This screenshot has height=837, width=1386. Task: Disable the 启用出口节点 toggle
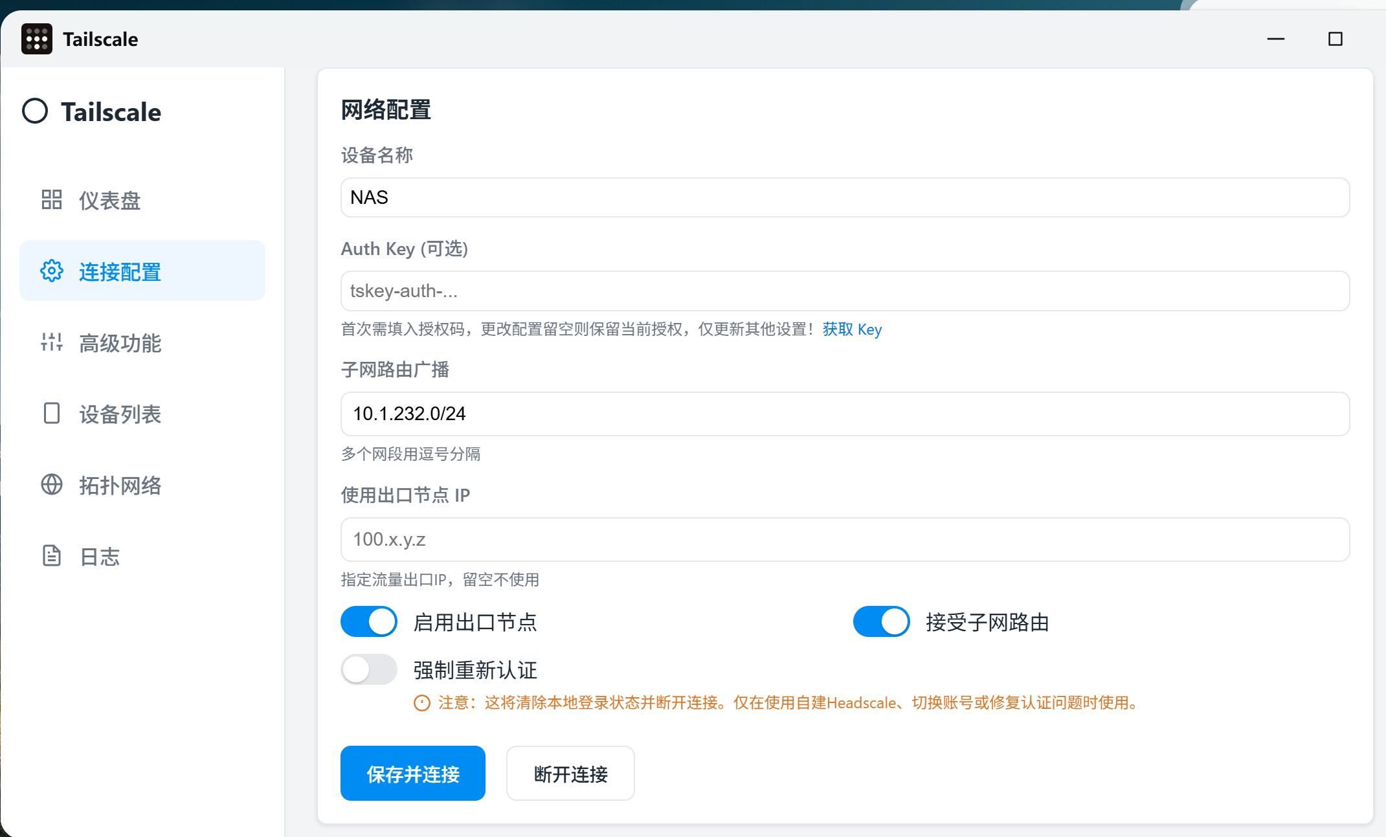[368, 621]
